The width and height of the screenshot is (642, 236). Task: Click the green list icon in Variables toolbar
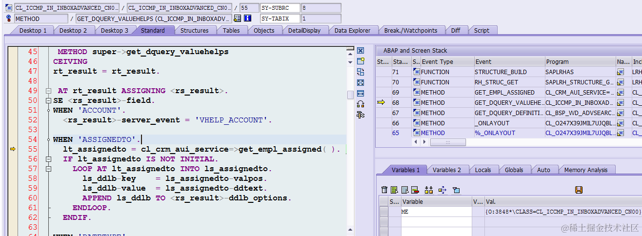point(394,190)
